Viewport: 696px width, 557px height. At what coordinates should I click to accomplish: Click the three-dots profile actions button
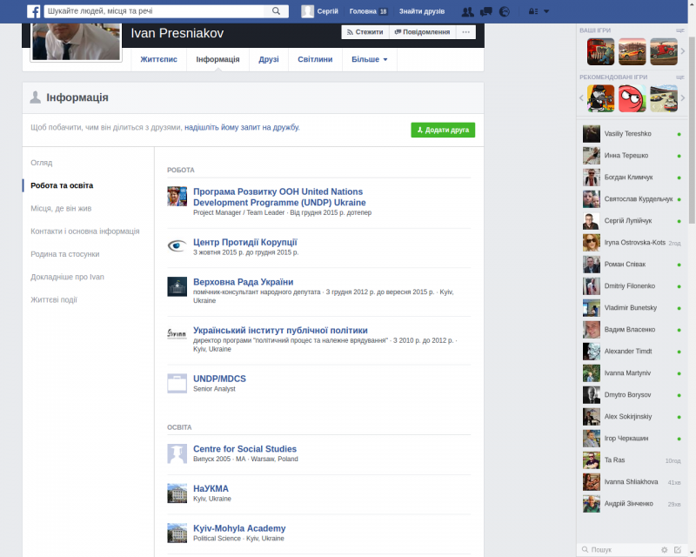coord(467,32)
